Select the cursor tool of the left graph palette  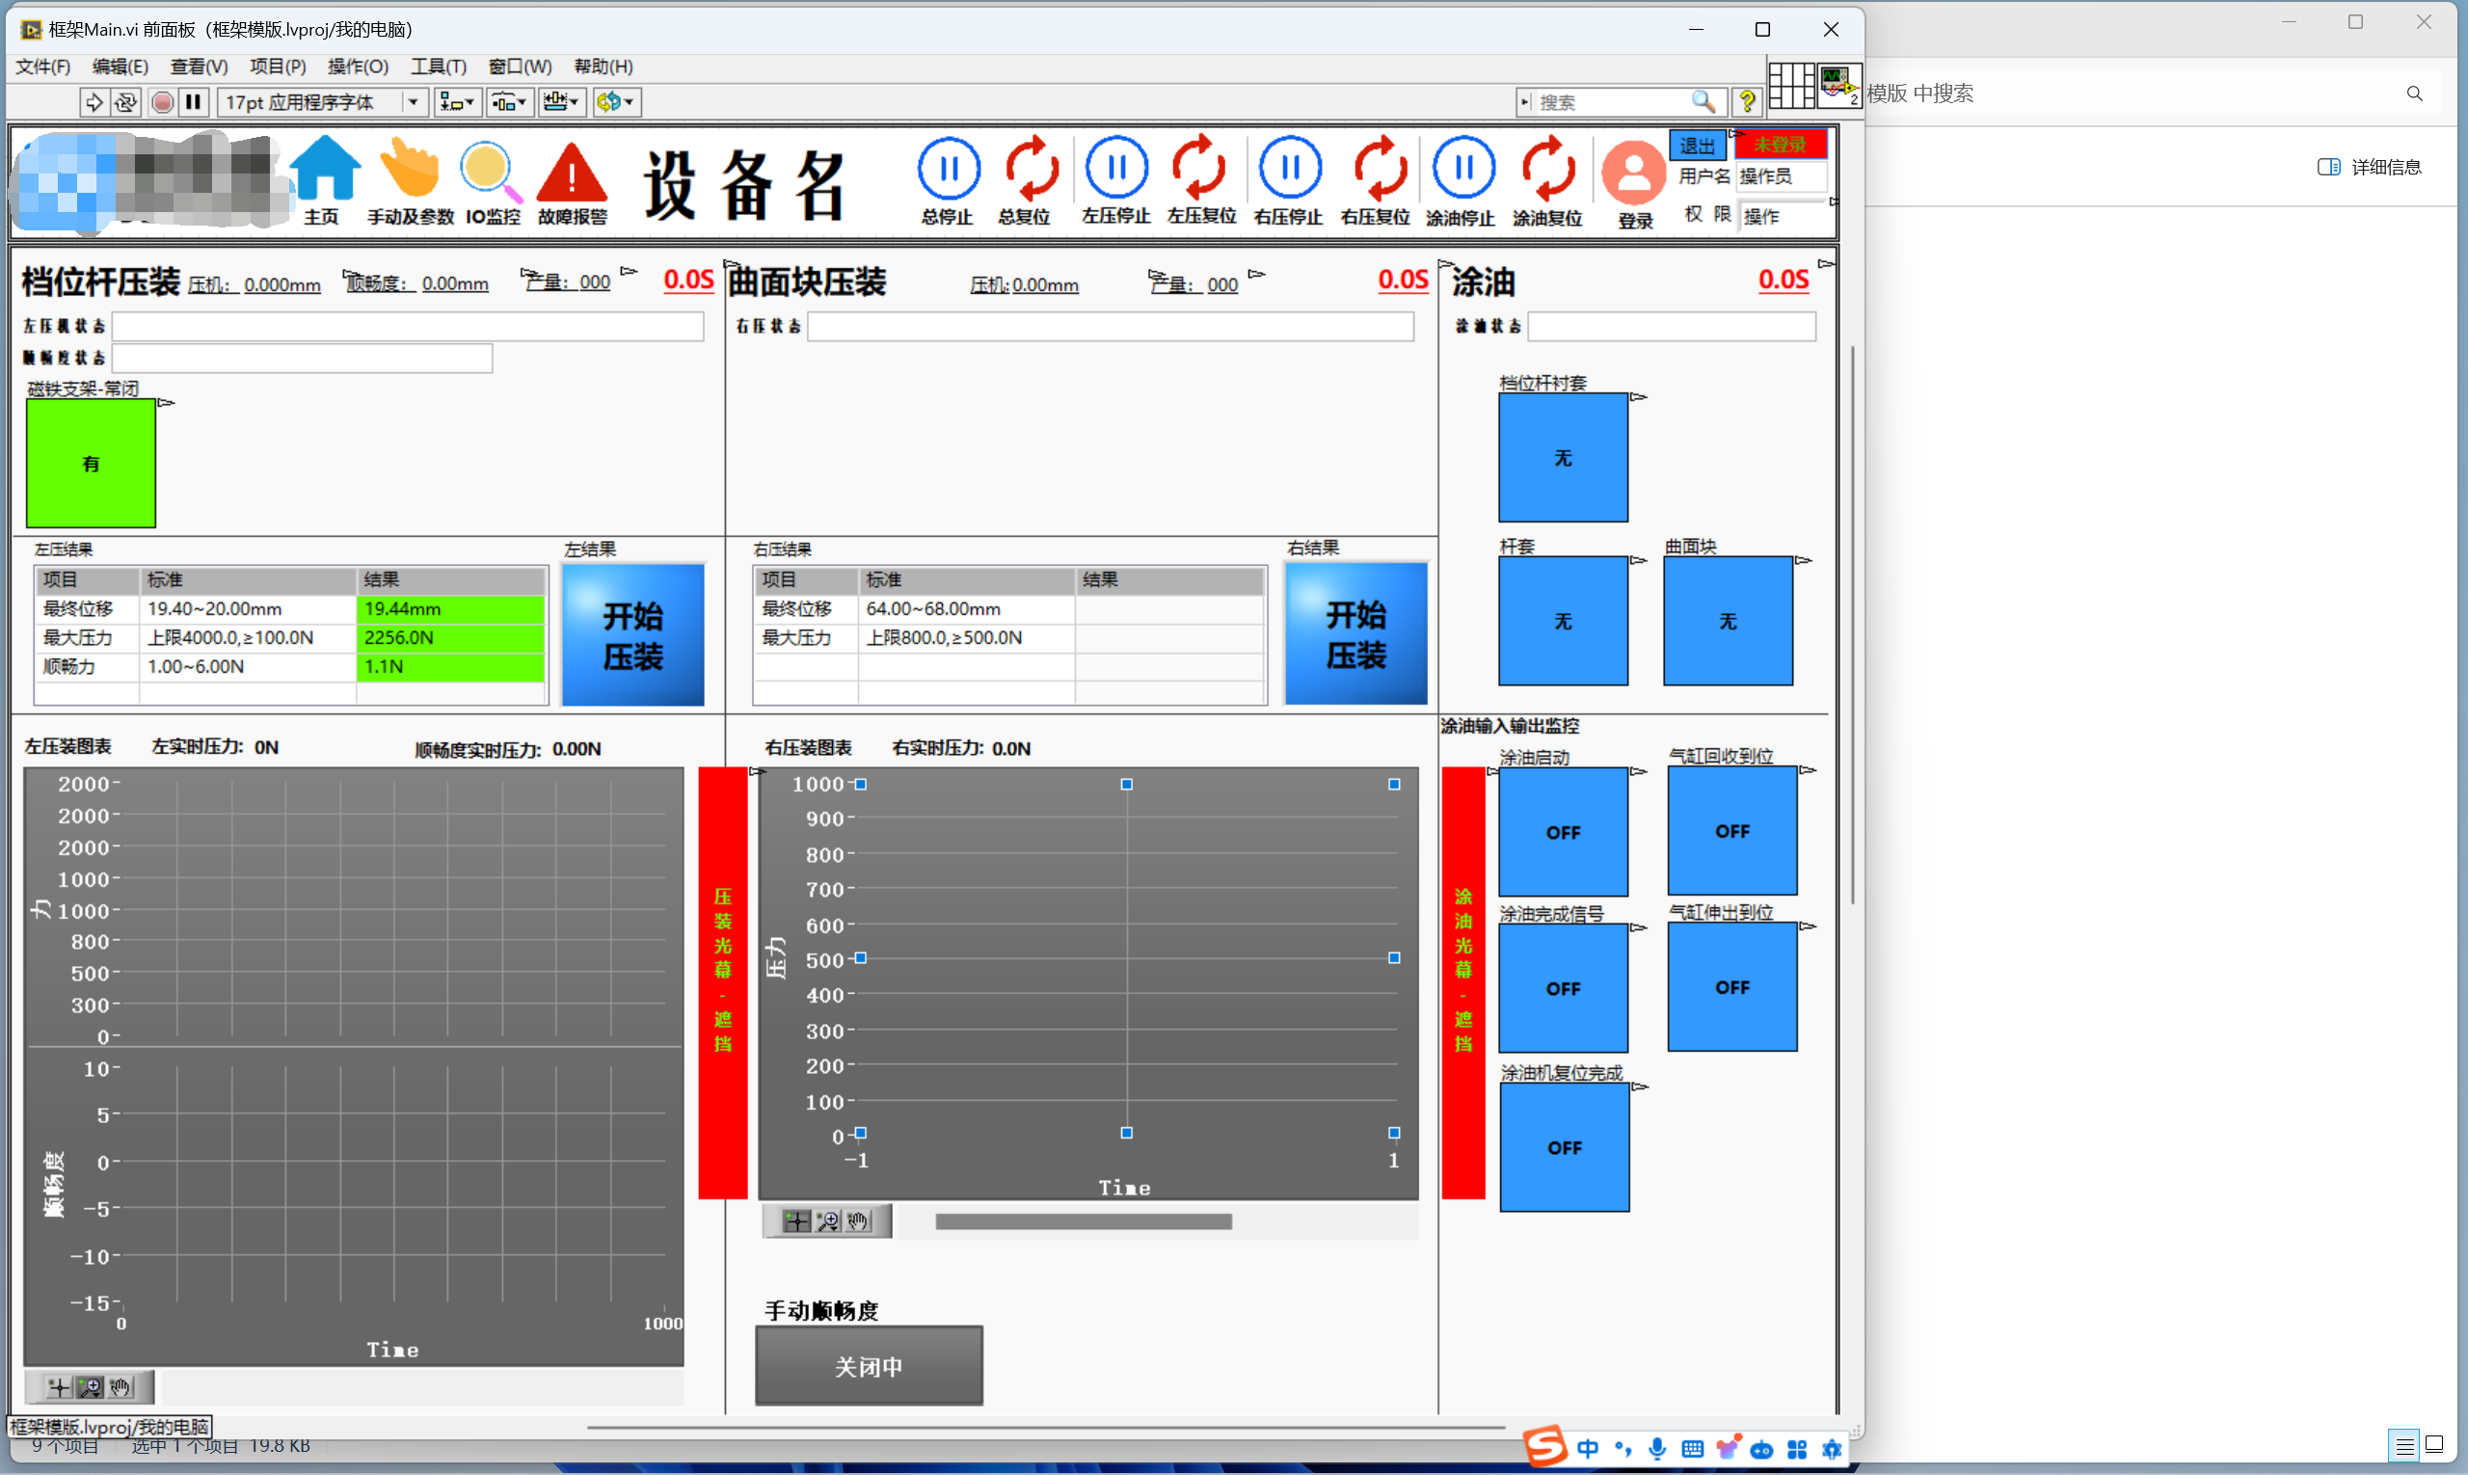click(x=58, y=1386)
